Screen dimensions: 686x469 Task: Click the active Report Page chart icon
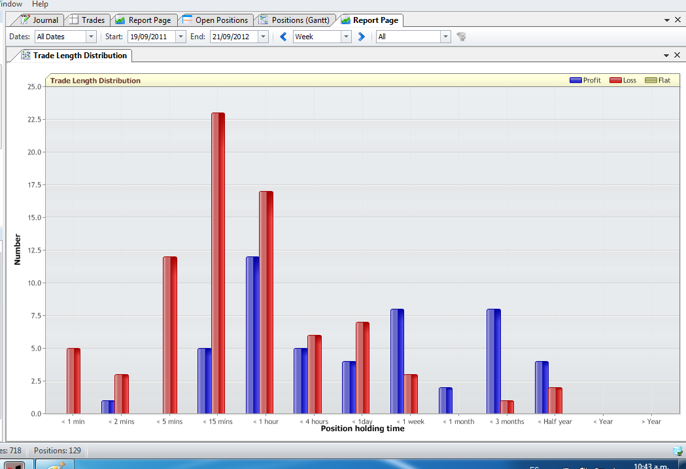[x=346, y=20]
